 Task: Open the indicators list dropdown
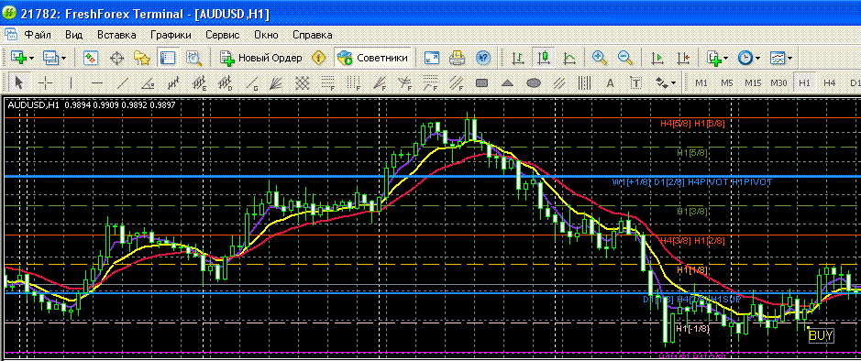tap(726, 58)
